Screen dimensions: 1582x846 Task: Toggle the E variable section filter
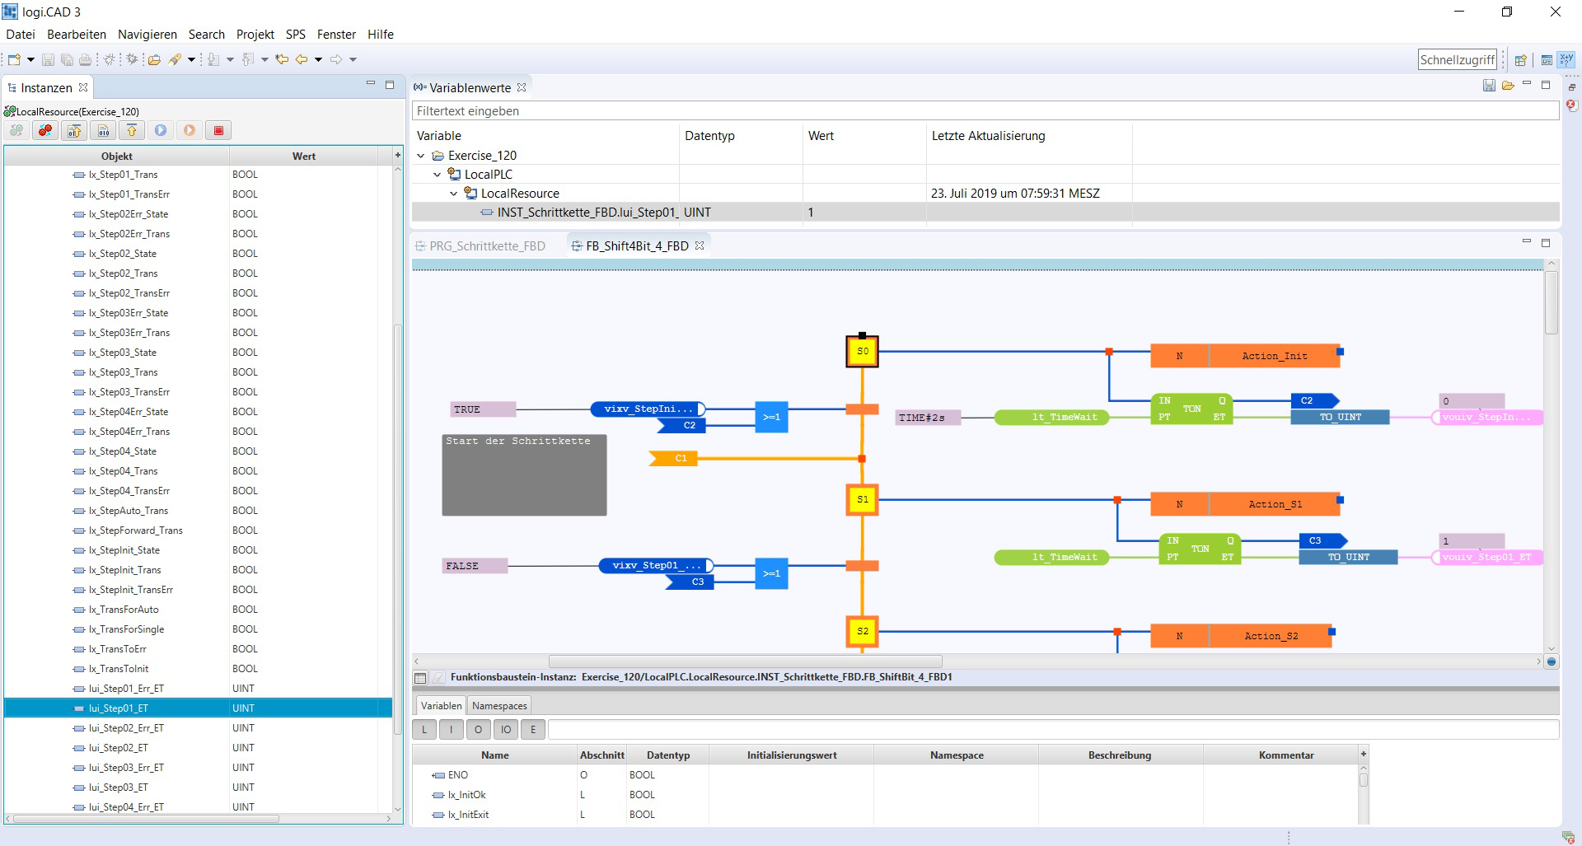pos(533,729)
